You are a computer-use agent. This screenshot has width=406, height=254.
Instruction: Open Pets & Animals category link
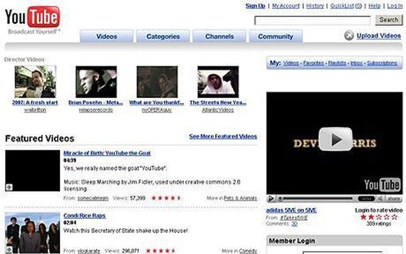[240, 198]
